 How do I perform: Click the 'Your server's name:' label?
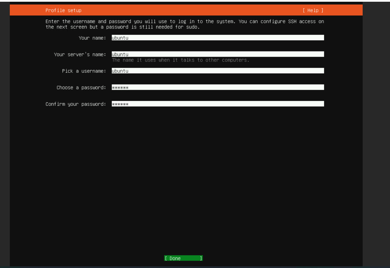coord(80,54)
